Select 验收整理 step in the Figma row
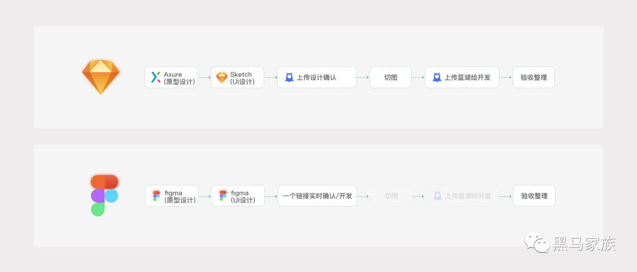 (534, 196)
